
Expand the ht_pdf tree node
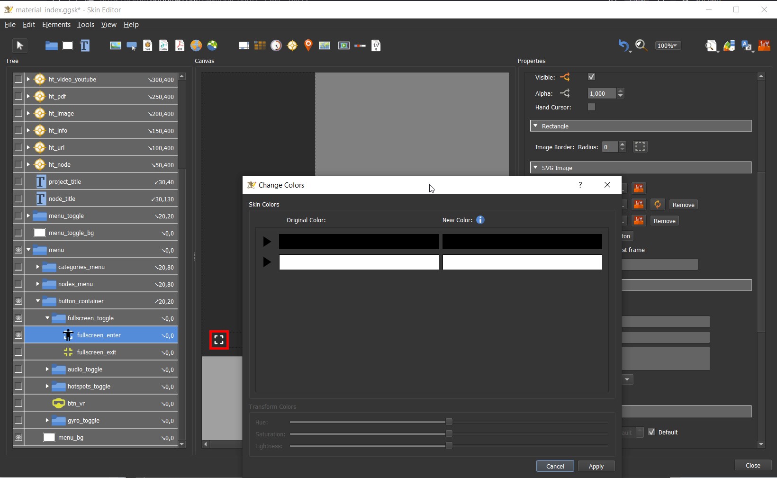point(28,96)
